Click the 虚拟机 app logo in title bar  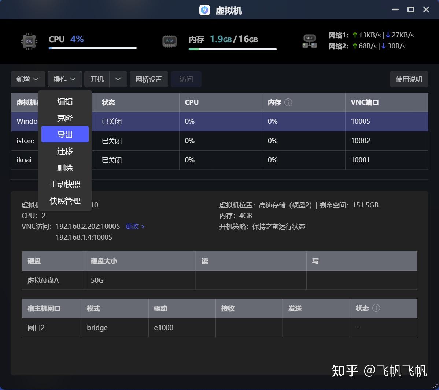[x=205, y=10]
